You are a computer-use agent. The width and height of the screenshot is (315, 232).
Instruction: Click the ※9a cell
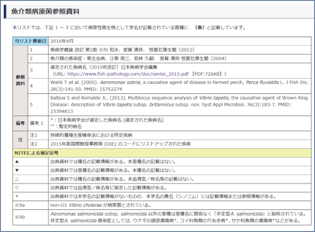[x=30, y=205]
